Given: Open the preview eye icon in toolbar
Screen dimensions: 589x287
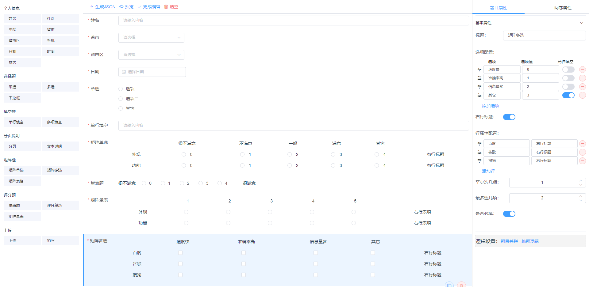Looking at the screenshot, I should [121, 6].
